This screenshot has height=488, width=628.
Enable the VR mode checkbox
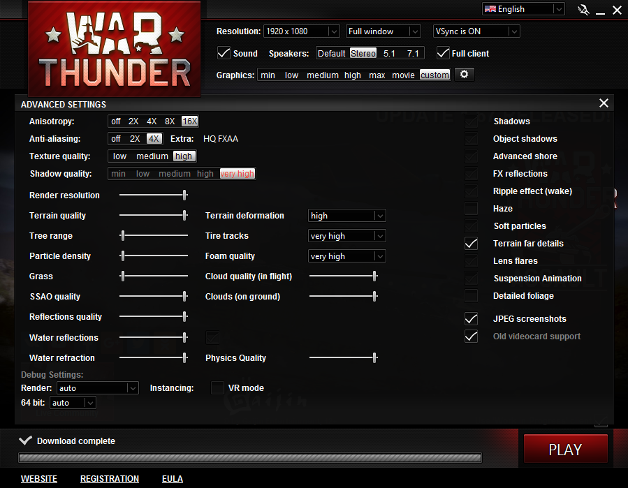tap(217, 387)
